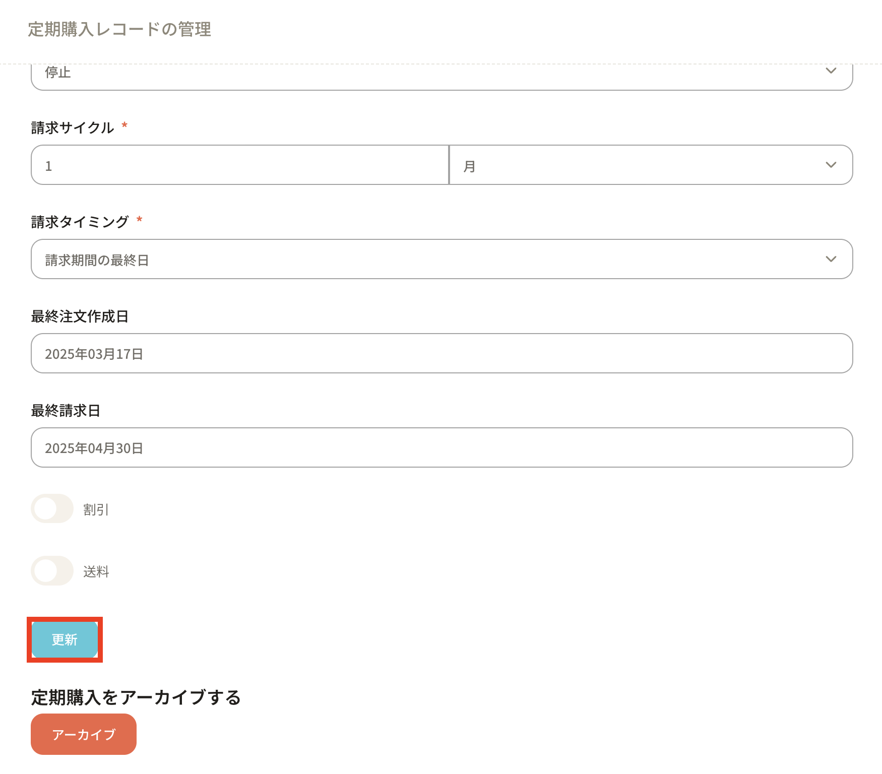Image resolution: width=882 pixels, height=774 pixels.
Task: Click the 最終注文作成日 date field
Action: tap(442, 353)
